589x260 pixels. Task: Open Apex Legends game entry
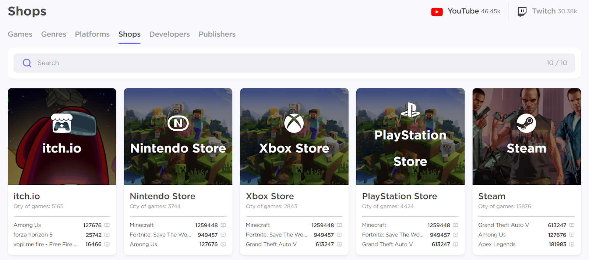pyautogui.click(x=497, y=244)
